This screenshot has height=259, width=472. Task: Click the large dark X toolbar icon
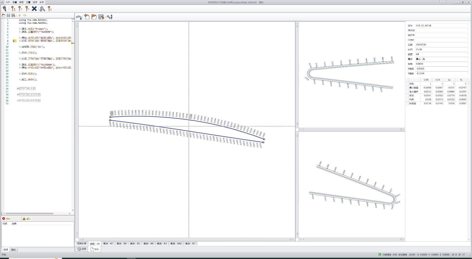[34, 9]
